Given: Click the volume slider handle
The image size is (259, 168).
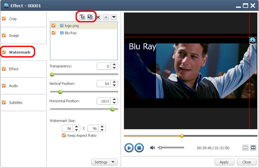Looking at the screenshot, I should click(160, 148).
